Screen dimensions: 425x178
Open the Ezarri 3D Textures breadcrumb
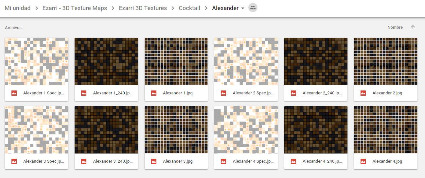(143, 8)
